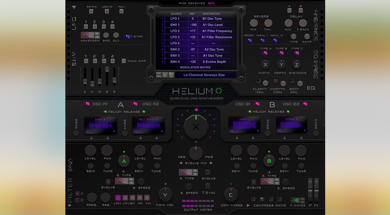Click EVOLVE MIX right arrow
Image resolution: width=390 pixels, height=215 pixels.
211,163
